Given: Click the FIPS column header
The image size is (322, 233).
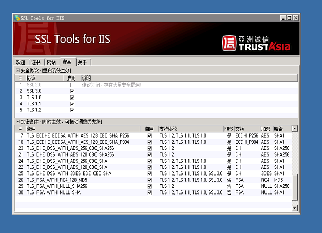Looking at the screenshot, I should coord(229,129).
